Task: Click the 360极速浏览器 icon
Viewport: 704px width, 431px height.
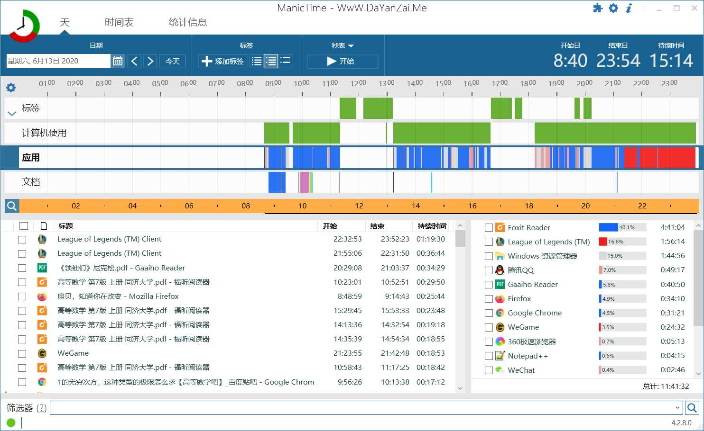Action: coord(500,341)
